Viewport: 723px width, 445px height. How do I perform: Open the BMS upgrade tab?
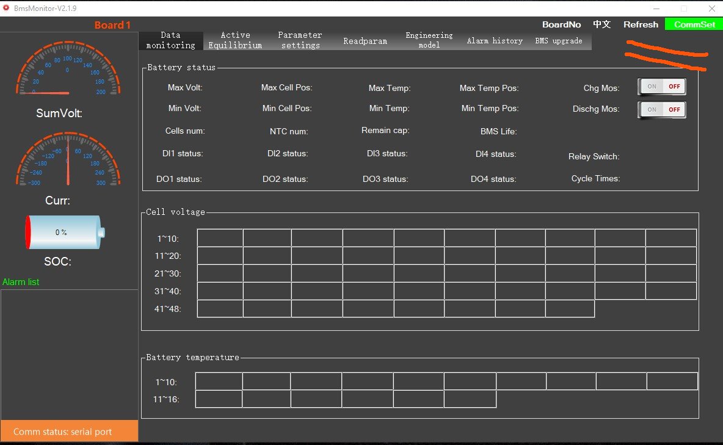click(x=559, y=41)
